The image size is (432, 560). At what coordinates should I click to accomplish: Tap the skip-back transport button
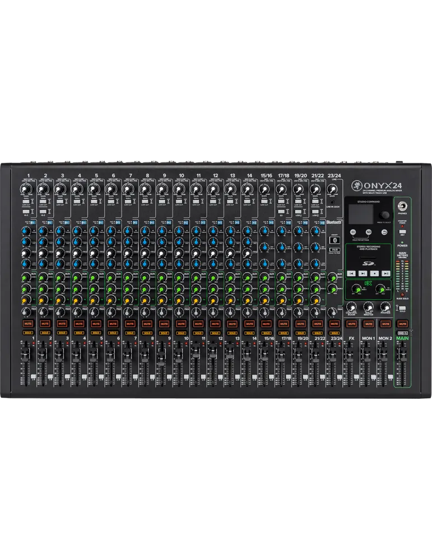coord(351,273)
